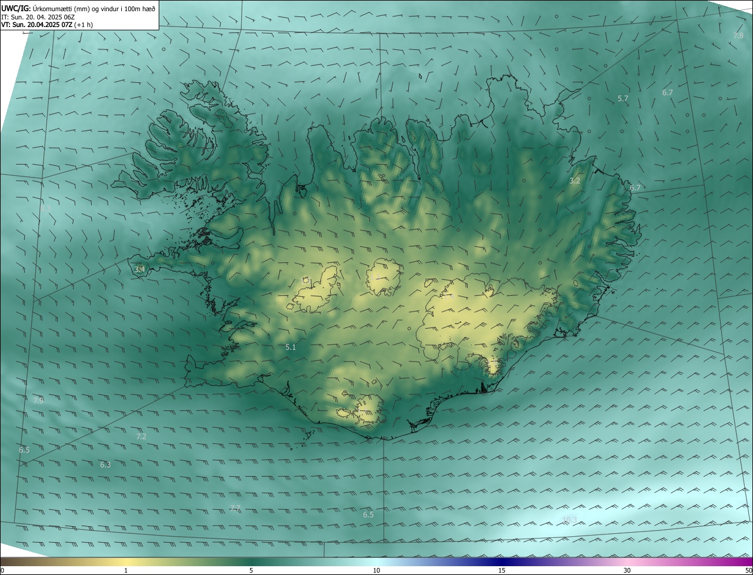Click the 7.7 value label on the map
Viewport: 753px width, 575px height.
(235, 508)
